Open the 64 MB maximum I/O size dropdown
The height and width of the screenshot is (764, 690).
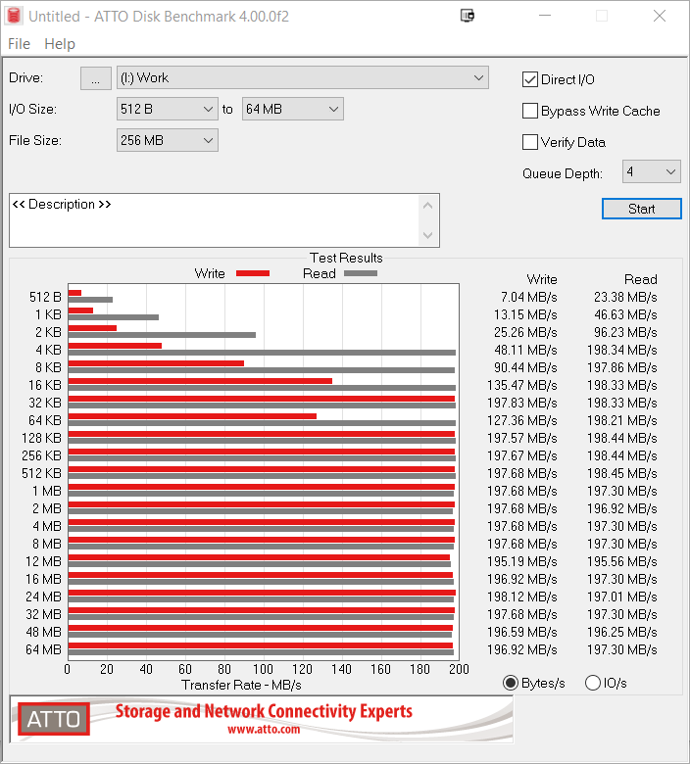[x=292, y=109]
